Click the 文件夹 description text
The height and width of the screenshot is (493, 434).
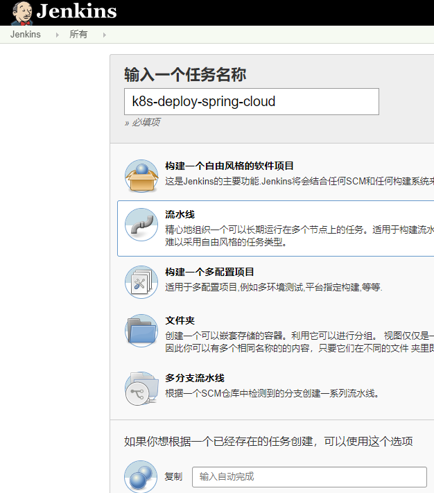(x=300, y=342)
